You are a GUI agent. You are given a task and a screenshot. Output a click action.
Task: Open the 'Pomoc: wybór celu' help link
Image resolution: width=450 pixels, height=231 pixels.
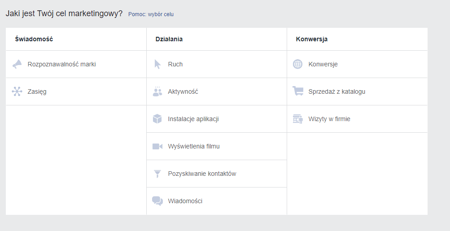(x=151, y=14)
